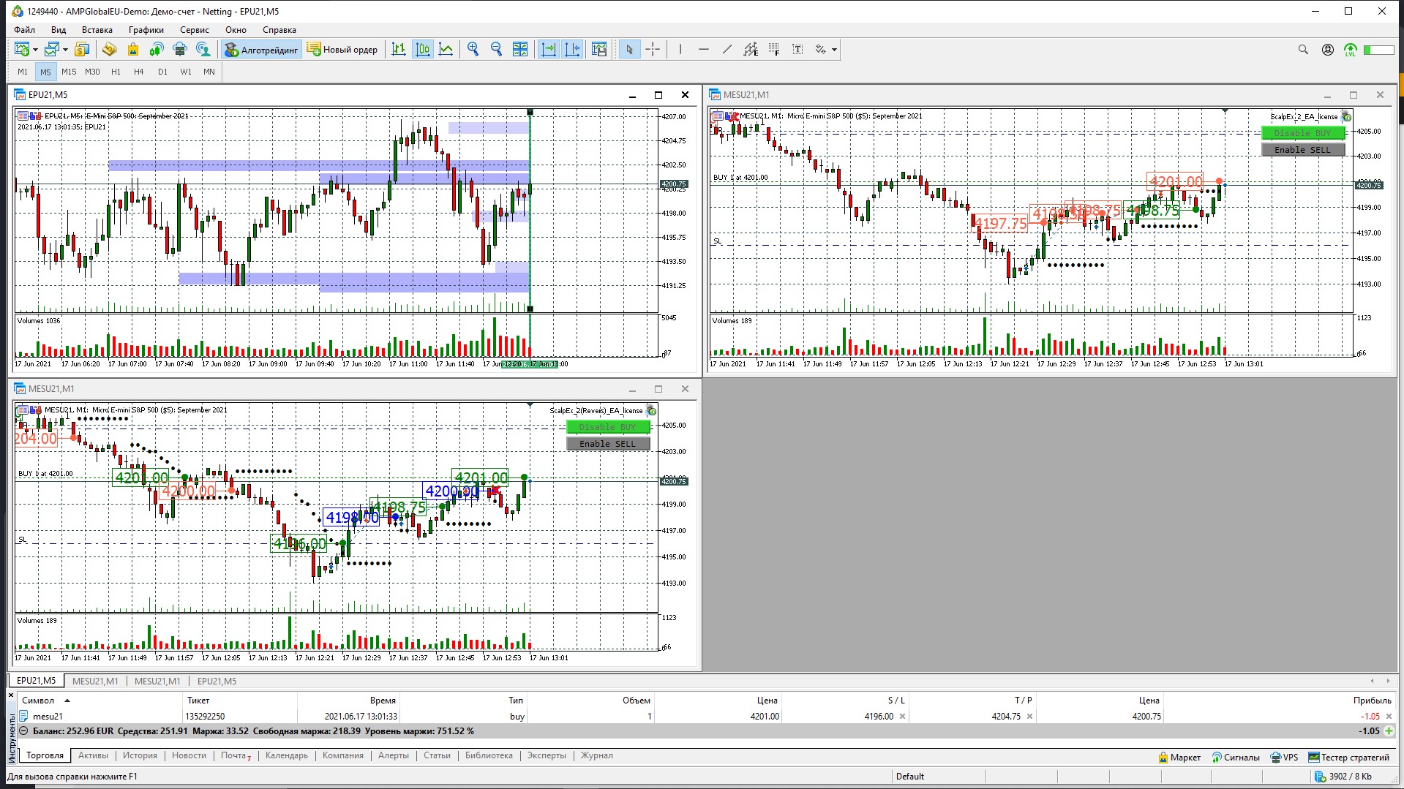Collapse the balance summary row
Viewport: 1404px width, 789px height.
pyautogui.click(x=23, y=731)
